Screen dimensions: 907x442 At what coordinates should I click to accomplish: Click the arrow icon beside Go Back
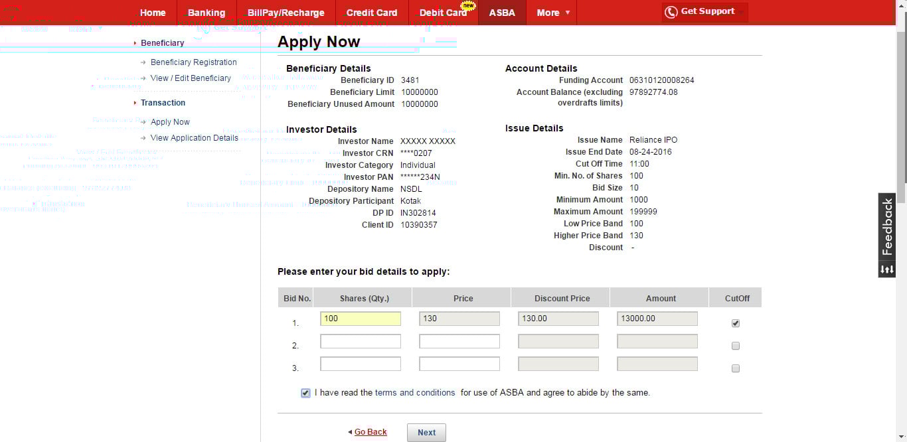click(x=350, y=432)
